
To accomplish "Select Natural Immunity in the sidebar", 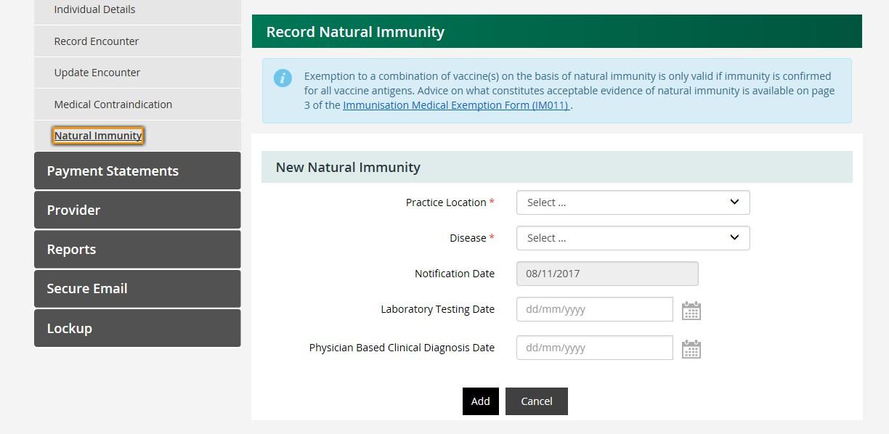I will tap(97, 135).
